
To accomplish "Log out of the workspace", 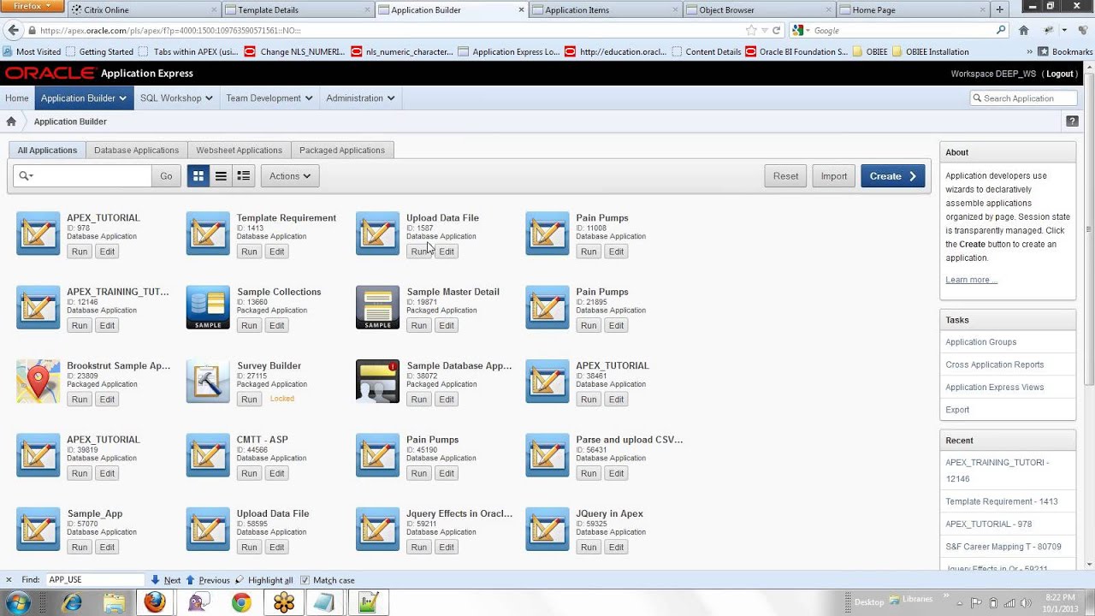I will [1060, 74].
